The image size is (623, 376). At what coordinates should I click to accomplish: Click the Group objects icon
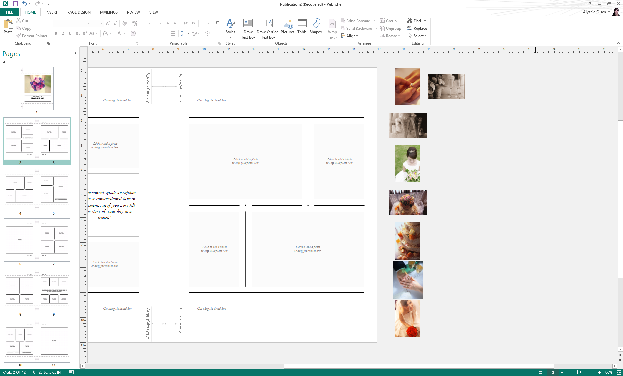(389, 20)
